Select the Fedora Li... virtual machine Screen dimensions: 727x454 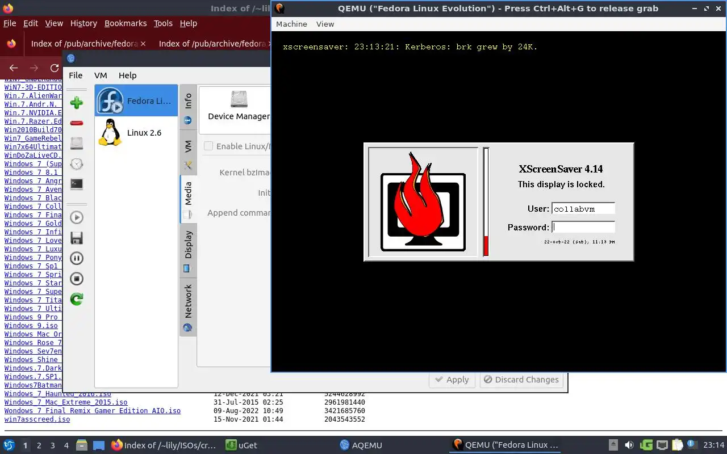(136, 101)
